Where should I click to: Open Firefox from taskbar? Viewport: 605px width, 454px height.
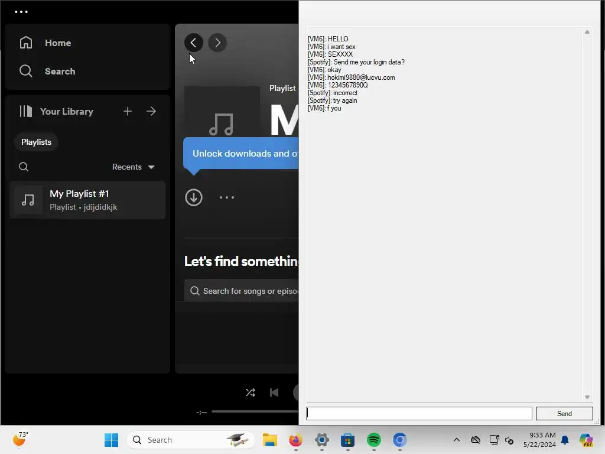point(296,440)
